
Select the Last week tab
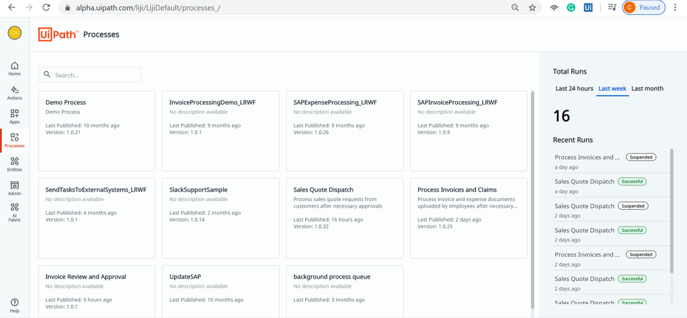pyautogui.click(x=612, y=89)
